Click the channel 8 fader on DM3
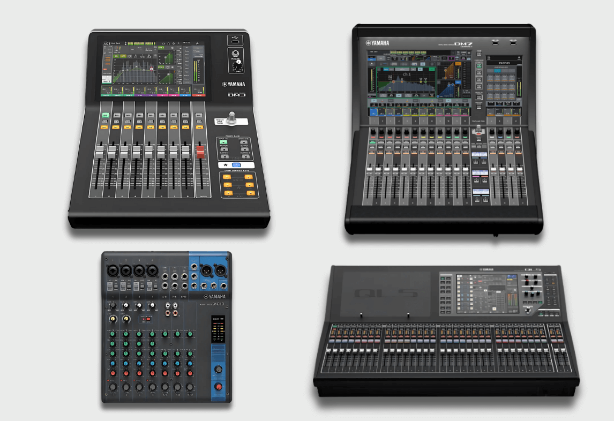614x421 pixels. click(185, 152)
